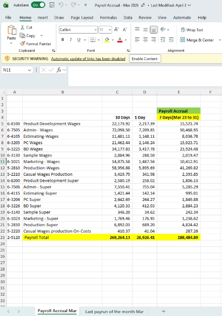Click the Save icon in title bar
The width and height of the screenshot is (222, 316).
(52, 5)
